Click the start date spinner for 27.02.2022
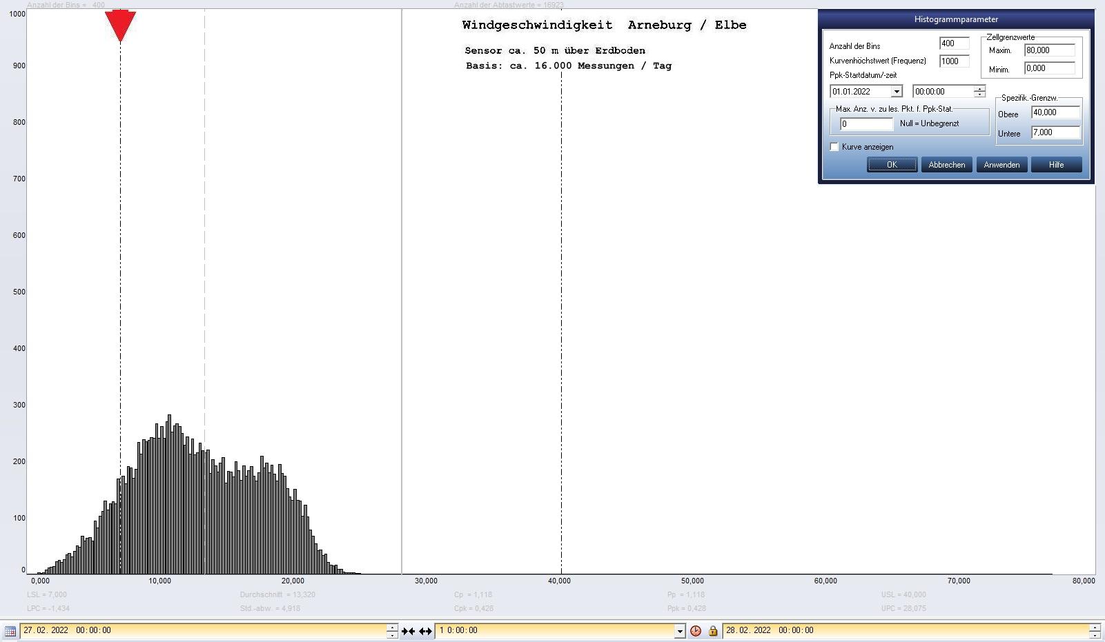This screenshot has height=642, width=1105. 392,631
